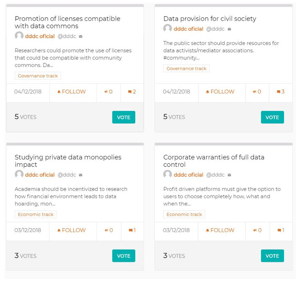Vote for Promotion of licenses proposal

point(124,117)
